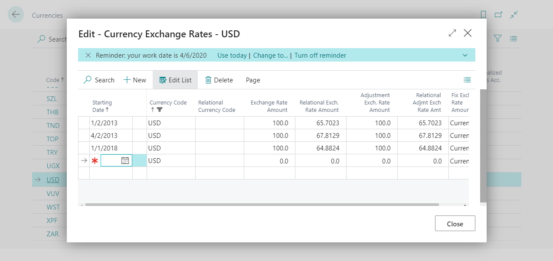Open the Page menu
Viewport: 553px width, 261px height.
[x=252, y=80]
